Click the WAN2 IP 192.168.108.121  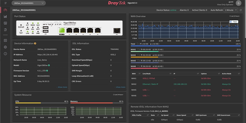tap(180, 84)
